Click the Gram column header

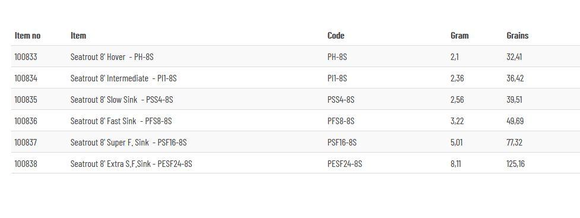[x=459, y=36]
